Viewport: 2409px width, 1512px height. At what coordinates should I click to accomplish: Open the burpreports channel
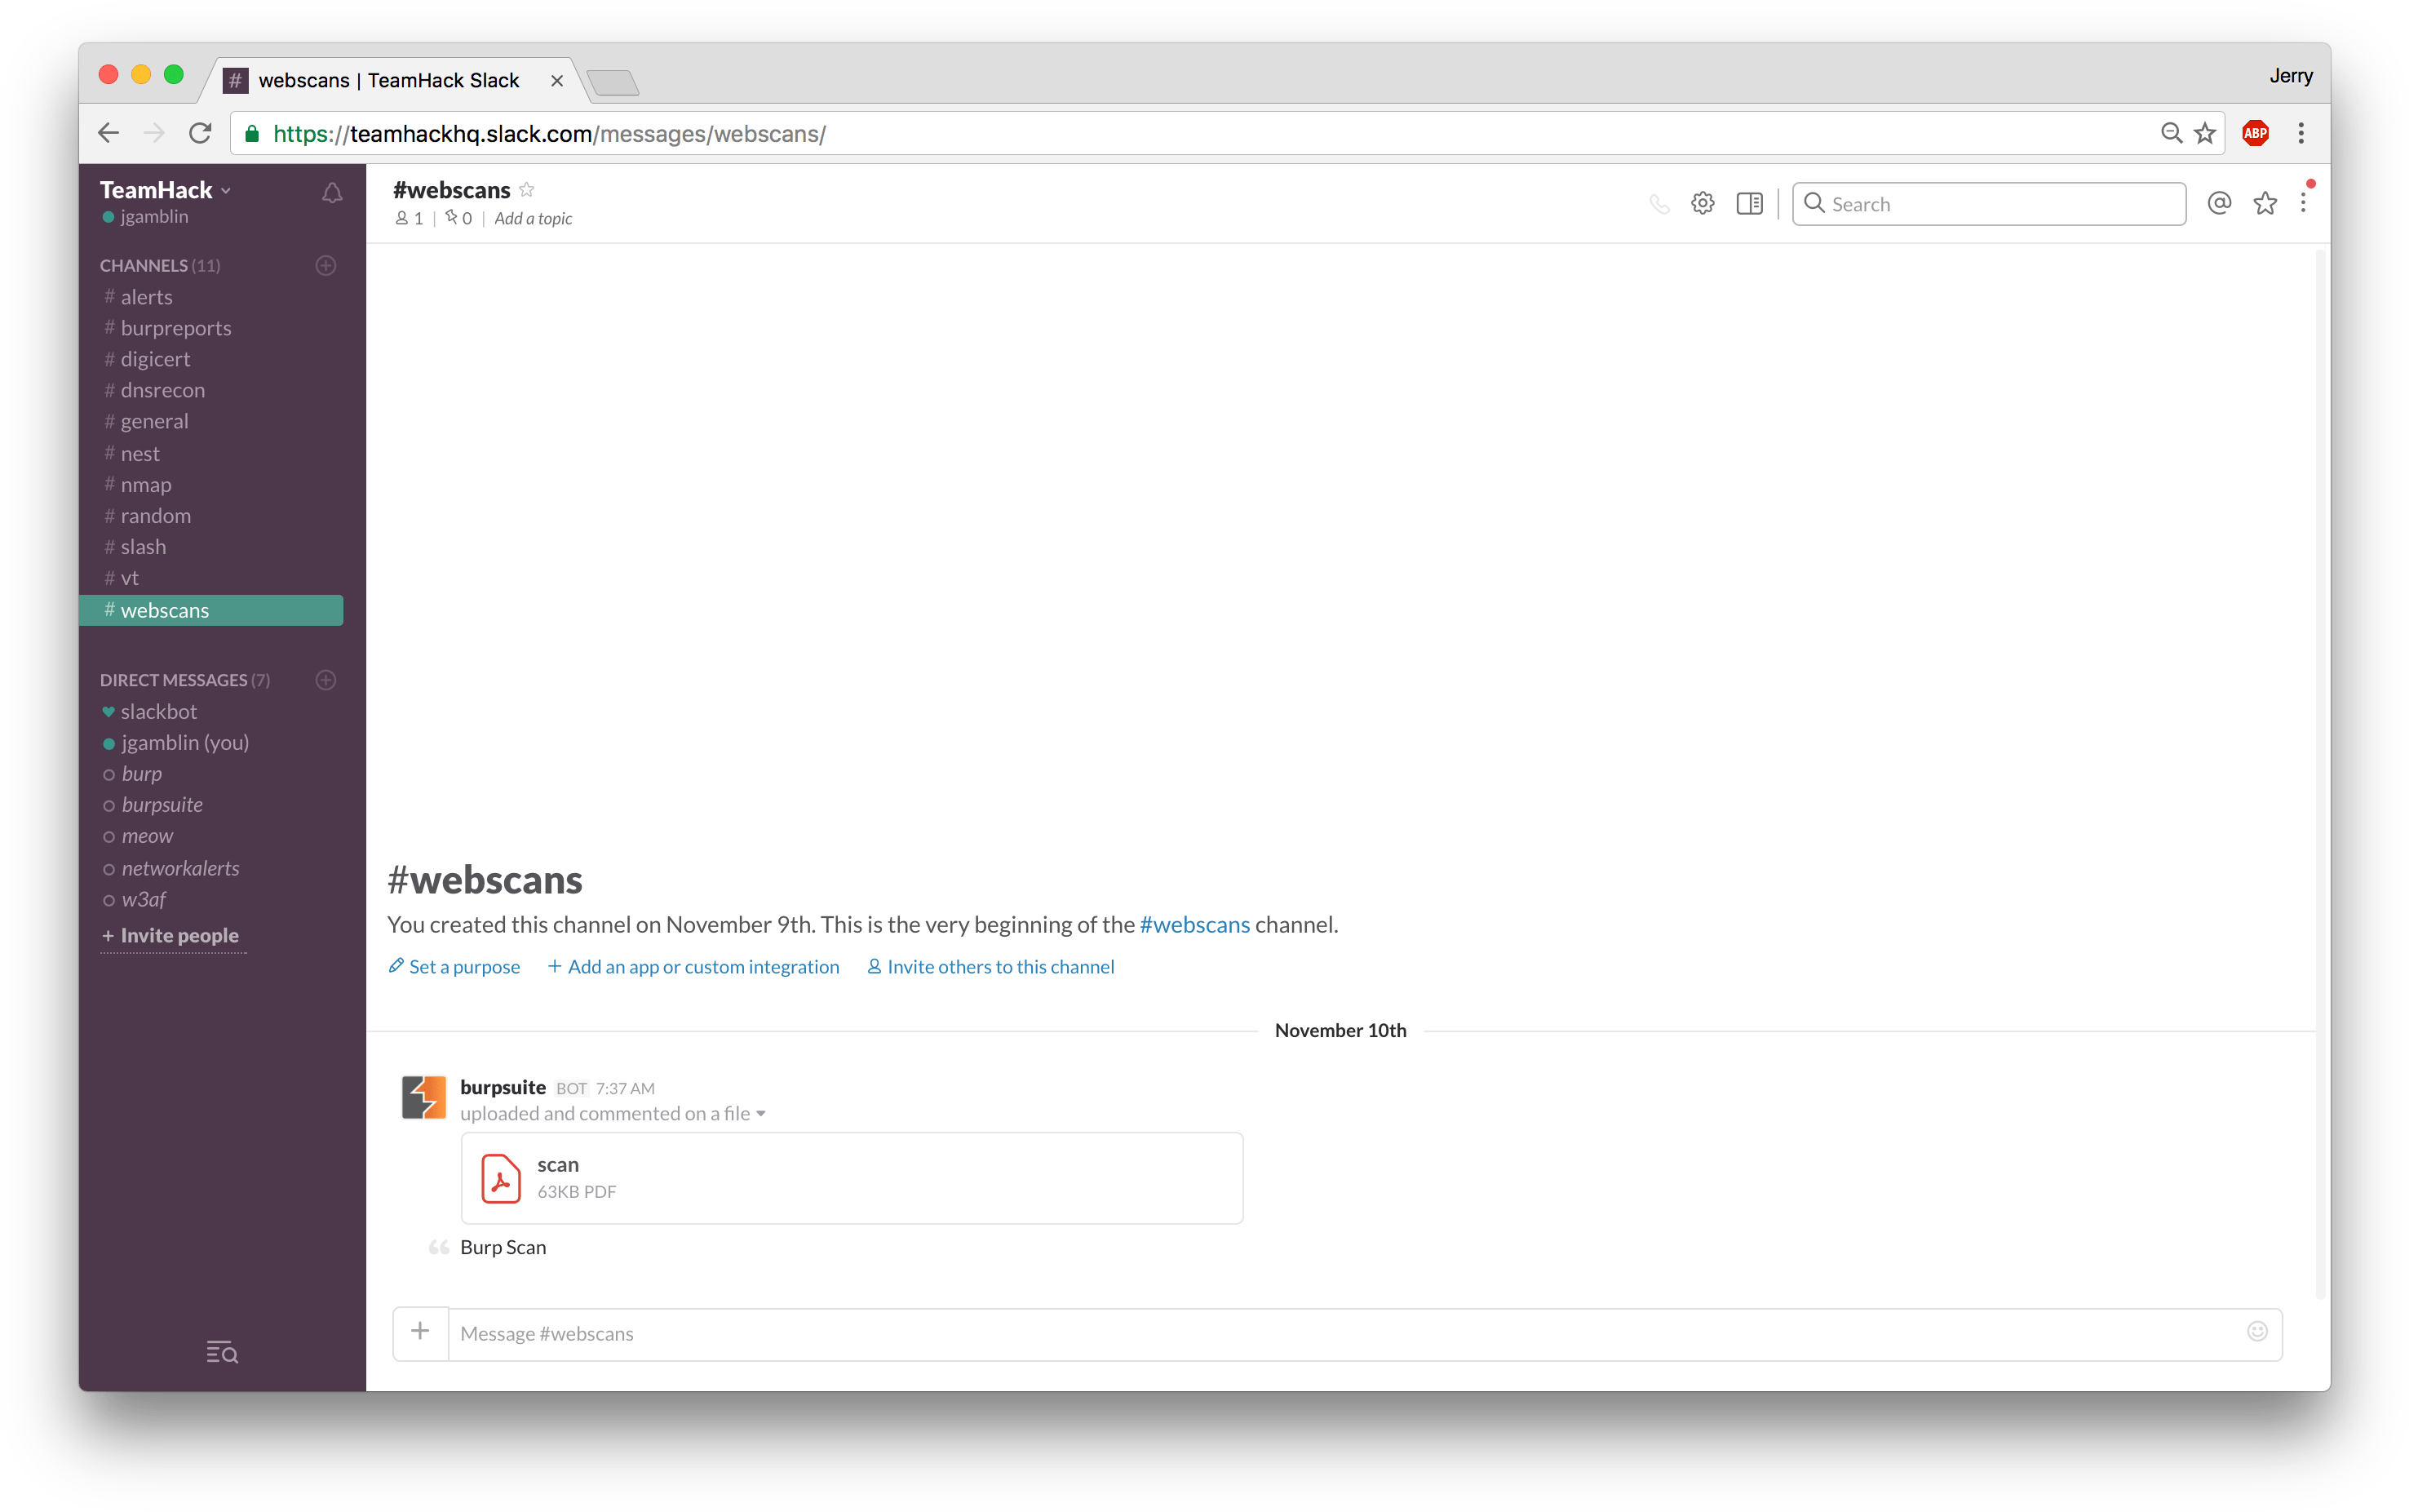tap(176, 328)
